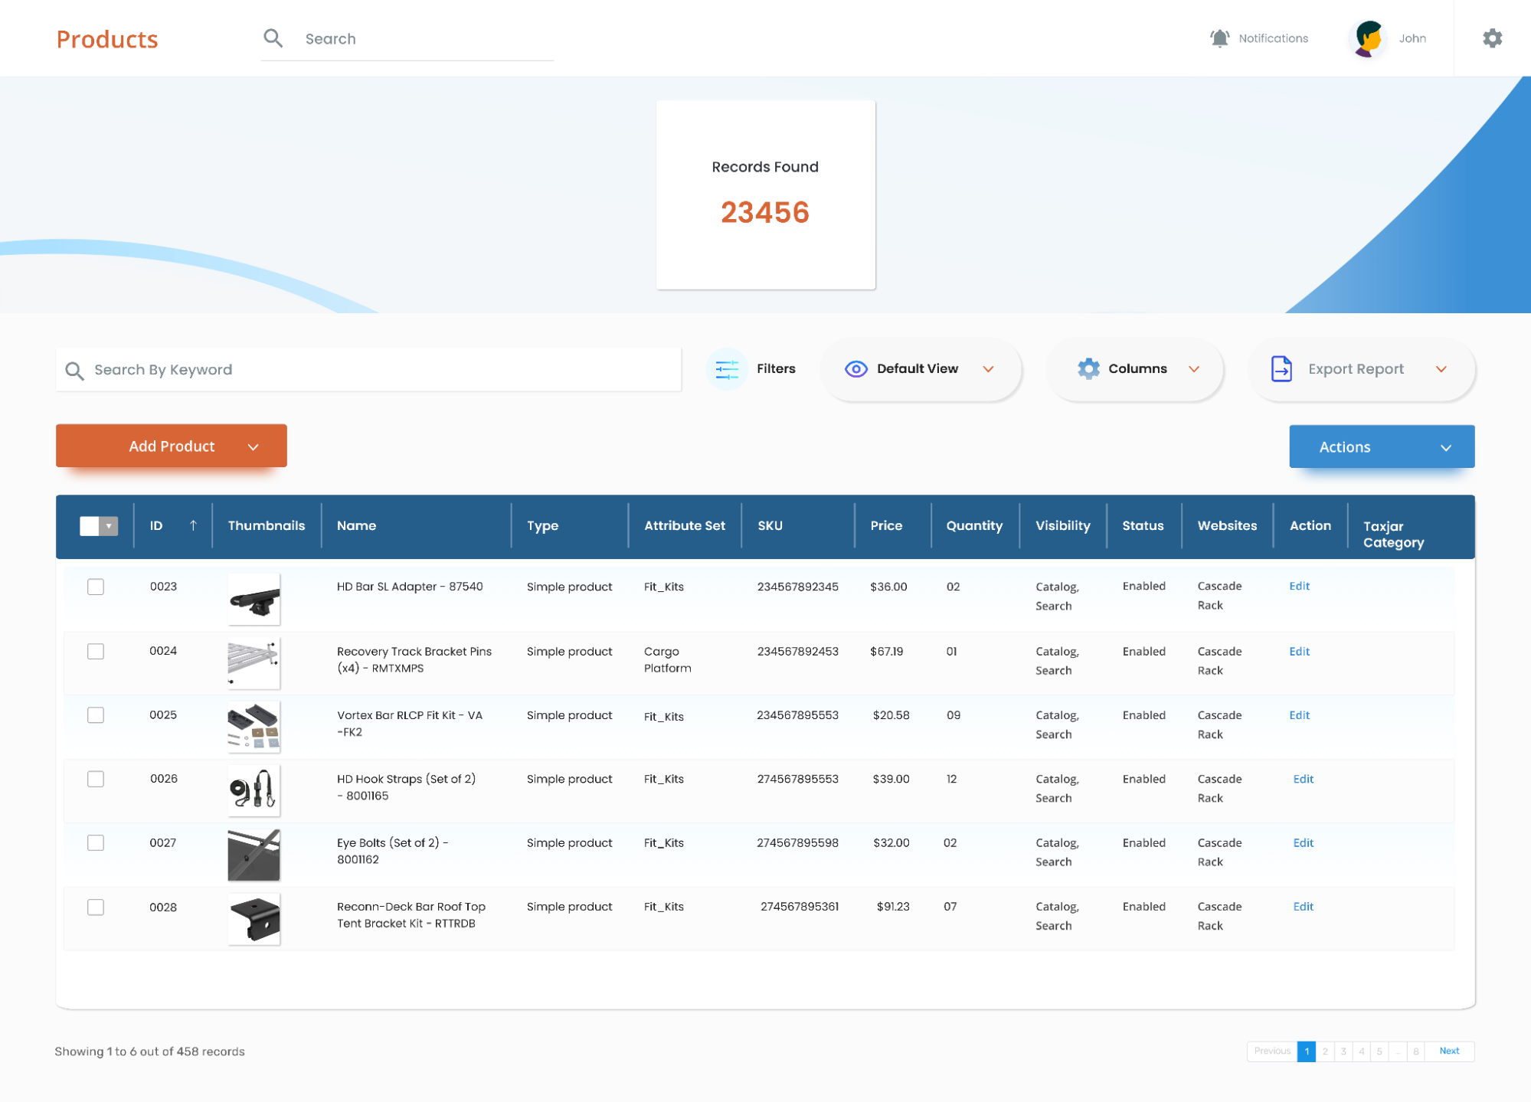Check the box for product 0023

coord(96,587)
